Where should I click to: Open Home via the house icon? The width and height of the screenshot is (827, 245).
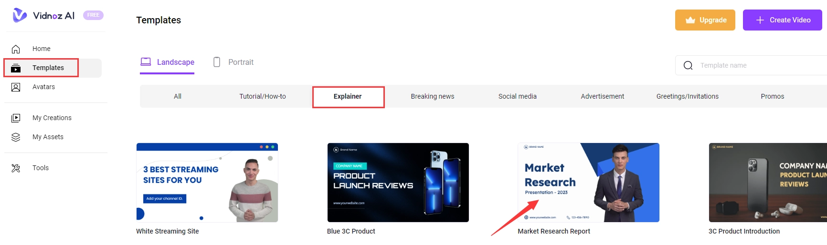click(16, 49)
